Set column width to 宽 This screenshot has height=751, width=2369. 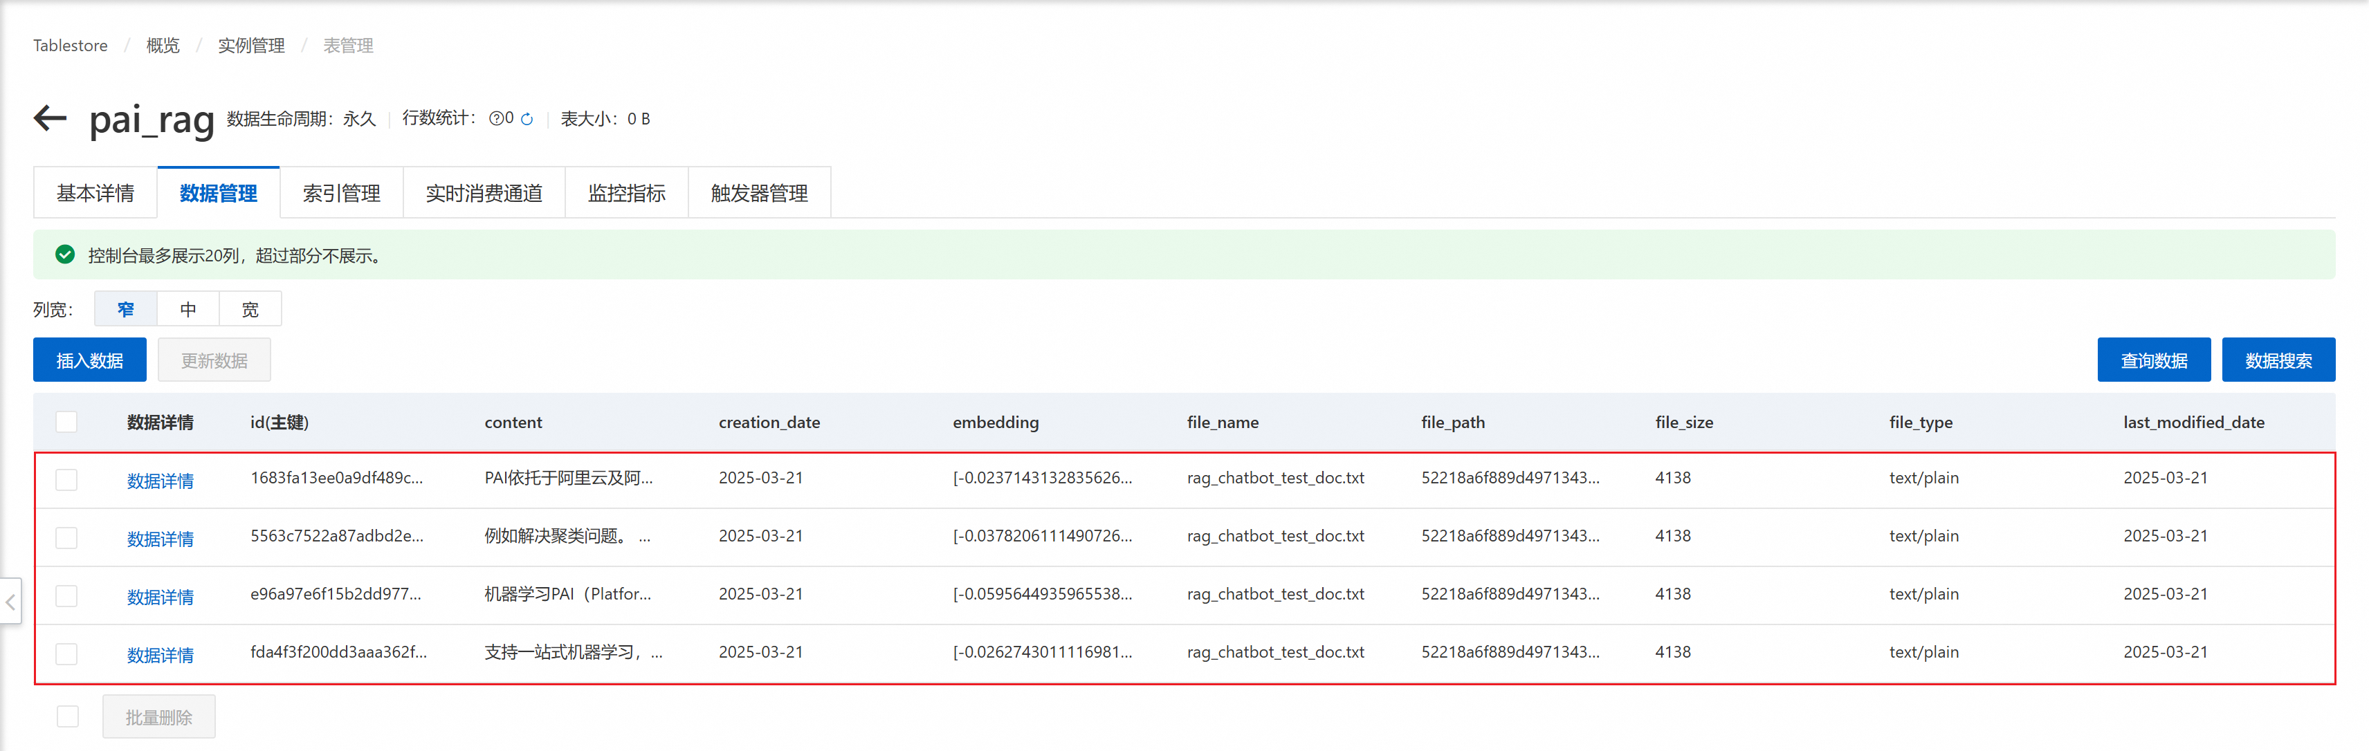[250, 310]
